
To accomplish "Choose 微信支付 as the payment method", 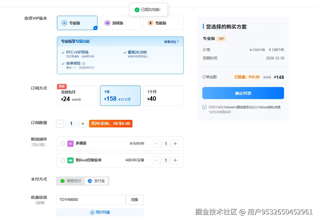I will click(x=71, y=181).
